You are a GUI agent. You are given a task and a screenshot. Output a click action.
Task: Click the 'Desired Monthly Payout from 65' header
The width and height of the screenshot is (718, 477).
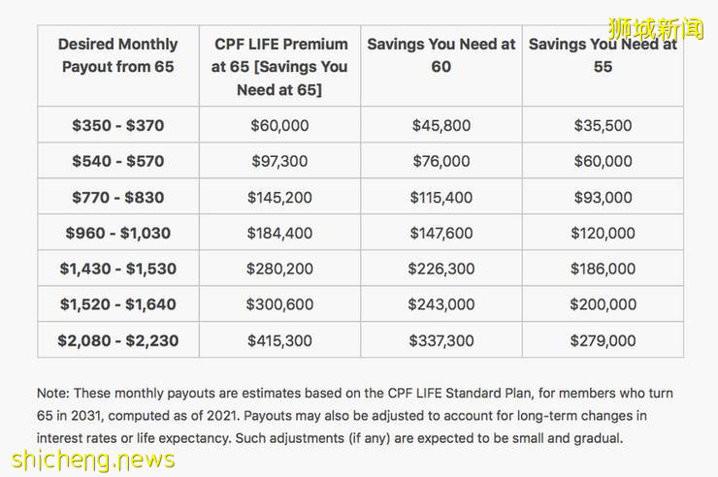coord(118,55)
